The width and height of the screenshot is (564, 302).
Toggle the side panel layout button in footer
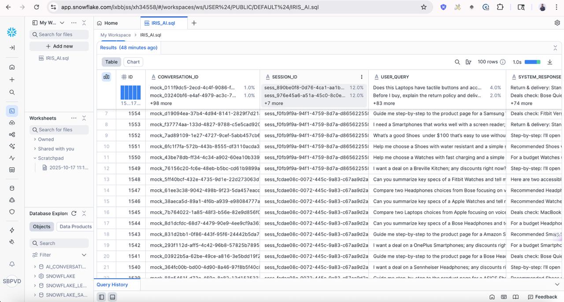point(102,297)
